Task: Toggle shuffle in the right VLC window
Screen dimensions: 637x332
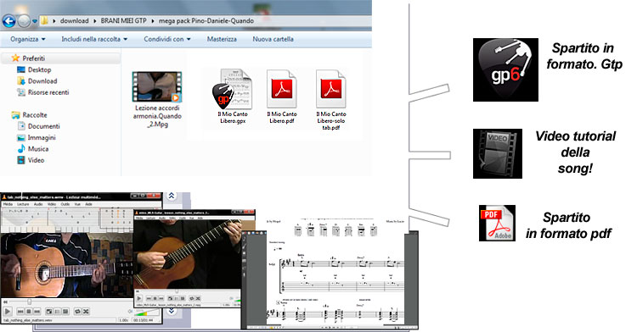Action: [x=198, y=298]
